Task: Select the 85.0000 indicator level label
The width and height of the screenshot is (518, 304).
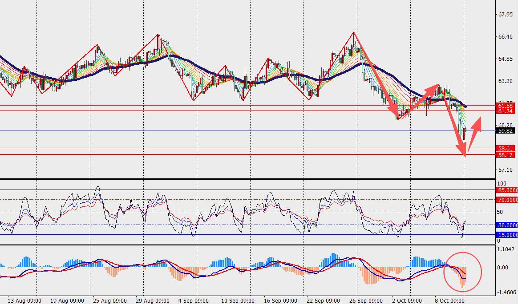Action: point(507,190)
